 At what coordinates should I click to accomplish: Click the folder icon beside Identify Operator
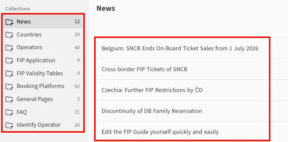(9, 125)
